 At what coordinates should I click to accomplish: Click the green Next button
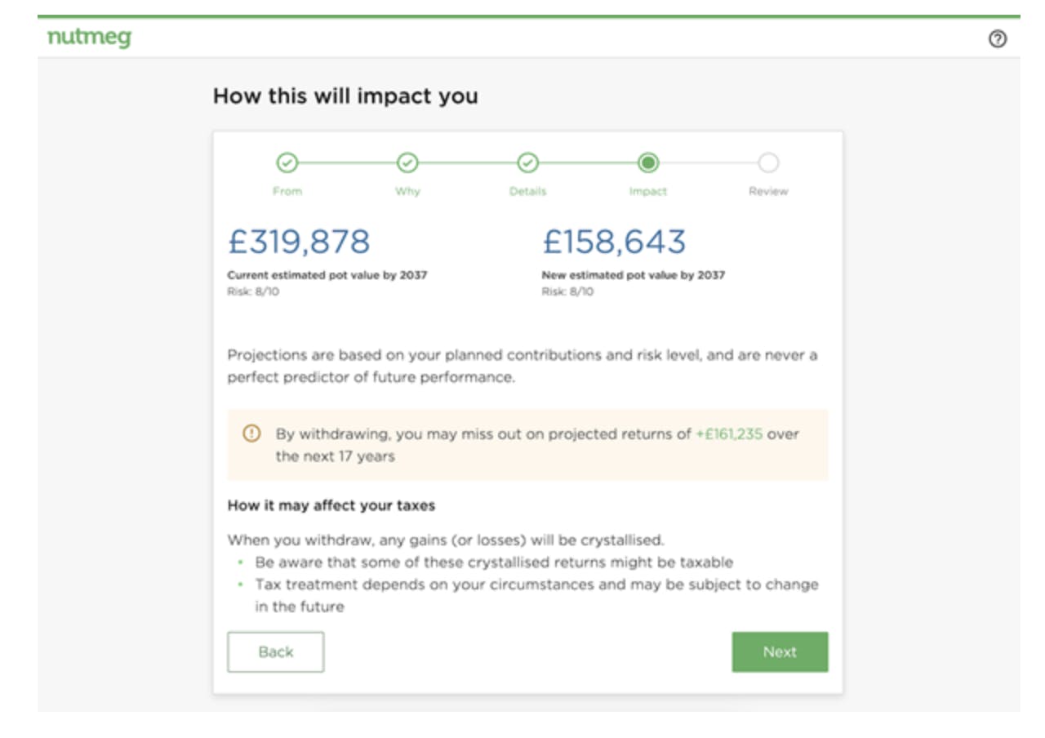point(780,651)
